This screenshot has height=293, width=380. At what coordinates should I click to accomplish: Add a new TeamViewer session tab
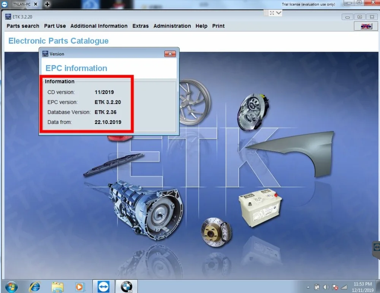click(47, 4)
